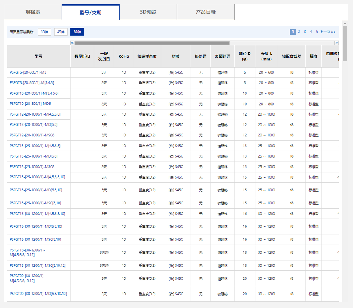This screenshot has height=308, width=353.
Task: Open part PSFGT10-[20-800/1]-MD6
Action: [30, 104]
